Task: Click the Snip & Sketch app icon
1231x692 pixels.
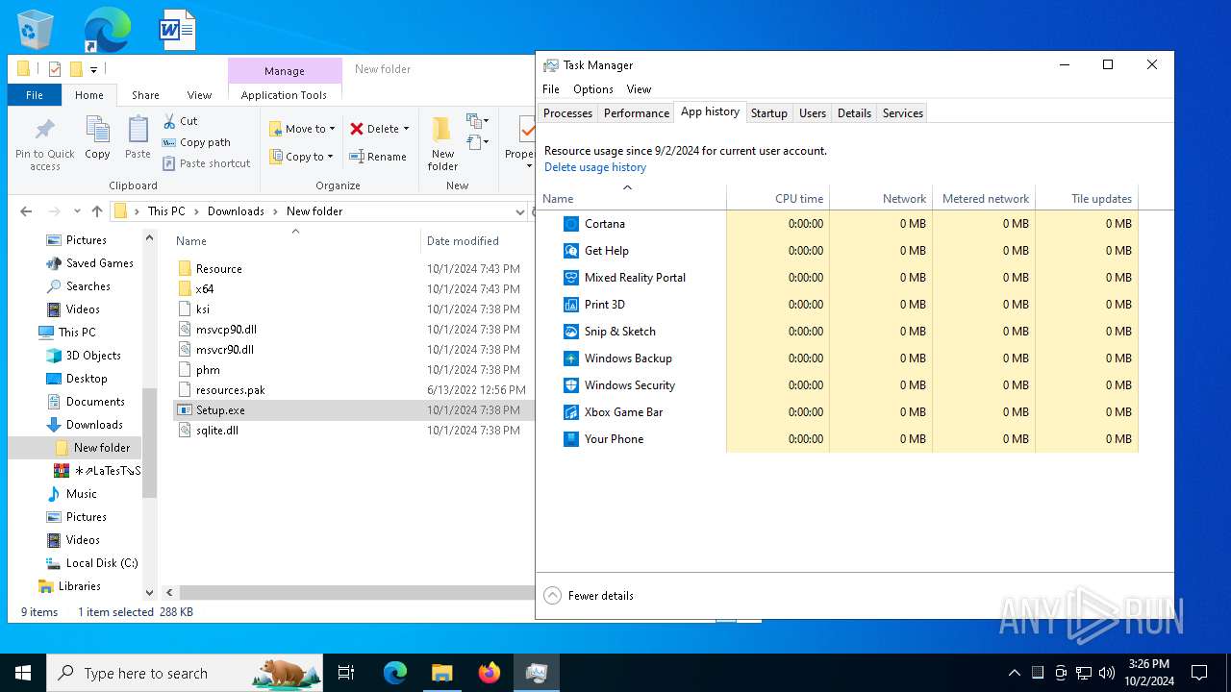Action: click(x=570, y=332)
